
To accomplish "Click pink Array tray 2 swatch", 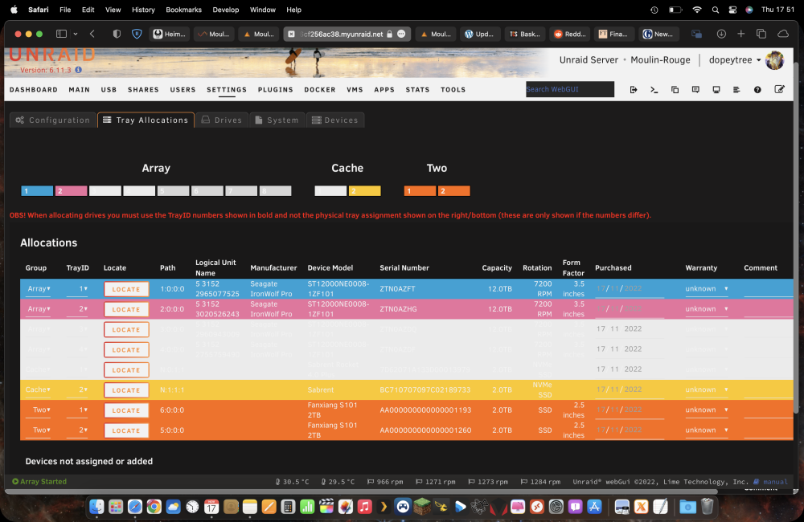I will pos(71,191).
